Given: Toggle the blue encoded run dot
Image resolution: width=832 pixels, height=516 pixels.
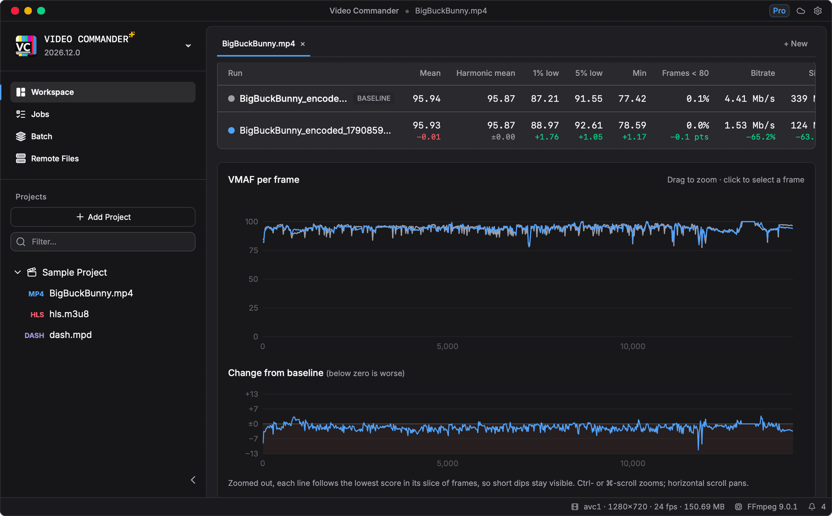Looking at the screenshot, I should 231,130.
